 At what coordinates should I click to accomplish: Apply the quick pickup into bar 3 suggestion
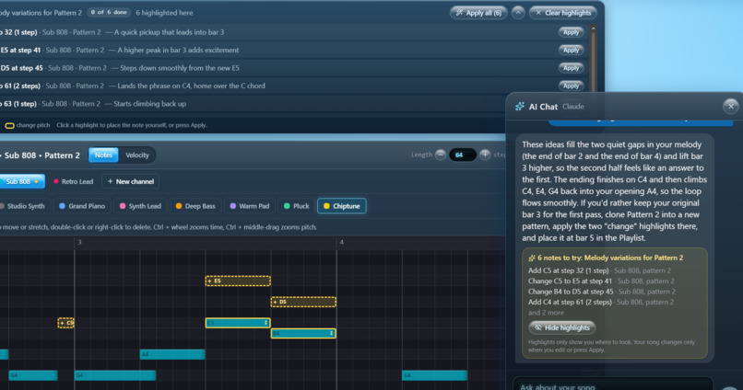[x=571, y=32]
